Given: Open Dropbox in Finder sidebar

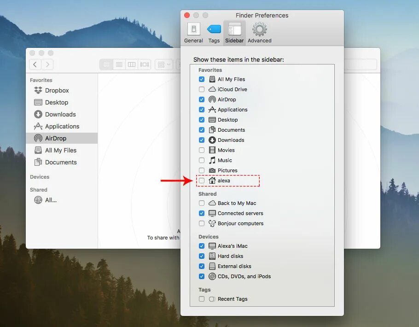Looking at the screenshot, I should coord(62,90).
